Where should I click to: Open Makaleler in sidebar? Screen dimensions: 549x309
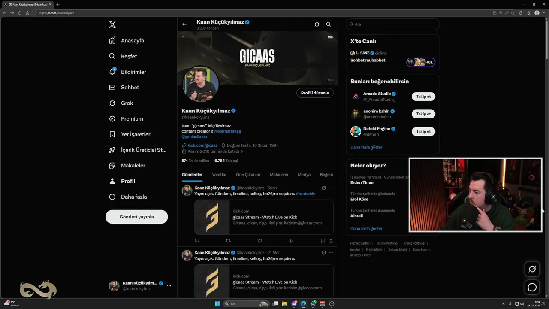tap(127, 166)
